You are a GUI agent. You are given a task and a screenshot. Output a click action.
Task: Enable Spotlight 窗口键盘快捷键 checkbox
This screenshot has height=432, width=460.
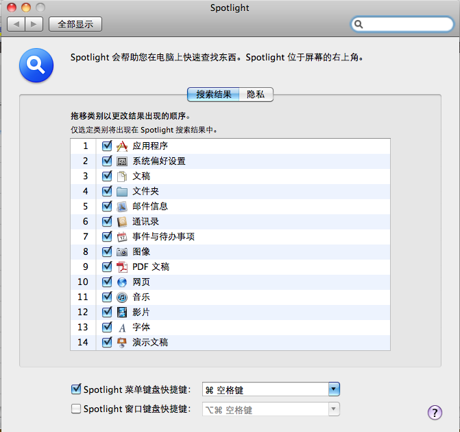(x=76, y=409)
